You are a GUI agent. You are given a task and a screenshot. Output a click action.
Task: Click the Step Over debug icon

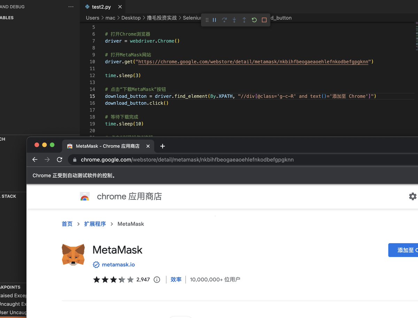coord(224,20)
